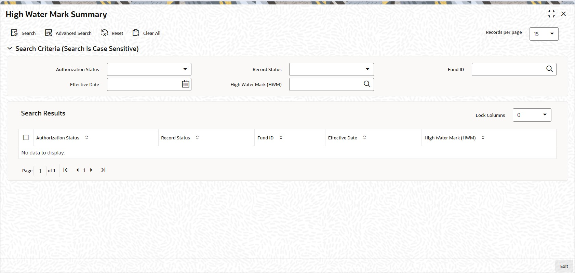Click the High Water Mark (HWM) column header text
575x273 pixels.
click(450, 138)
